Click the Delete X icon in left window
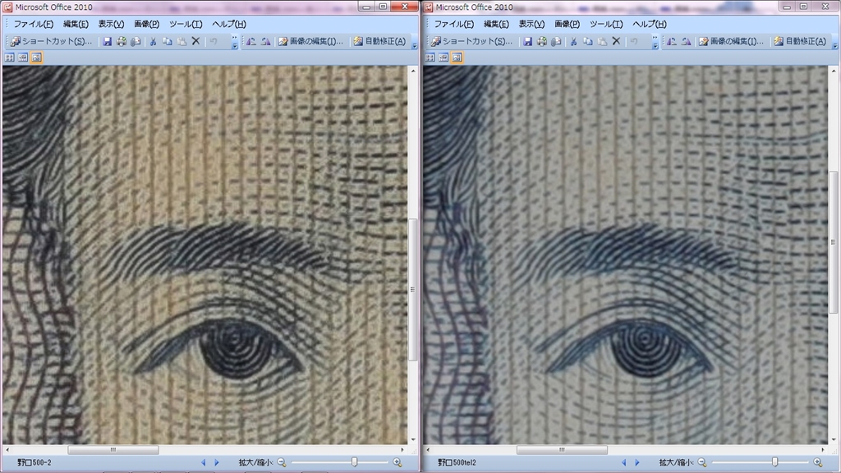841x473 pixels. point(195,41)
